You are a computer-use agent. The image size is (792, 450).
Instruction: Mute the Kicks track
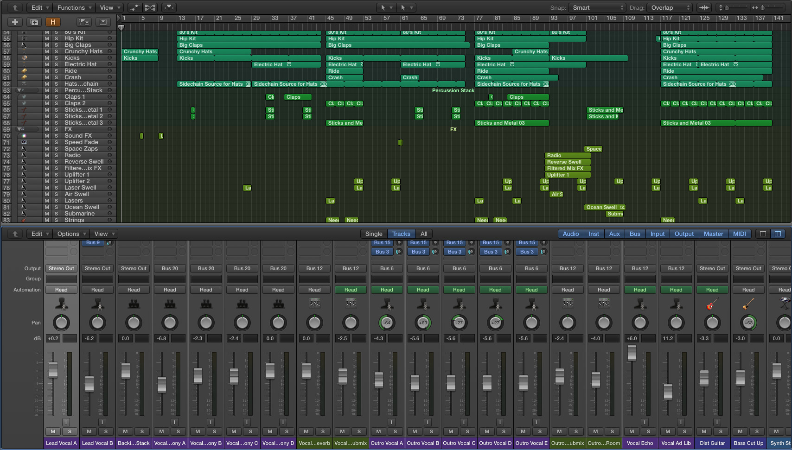click(46, 58)
